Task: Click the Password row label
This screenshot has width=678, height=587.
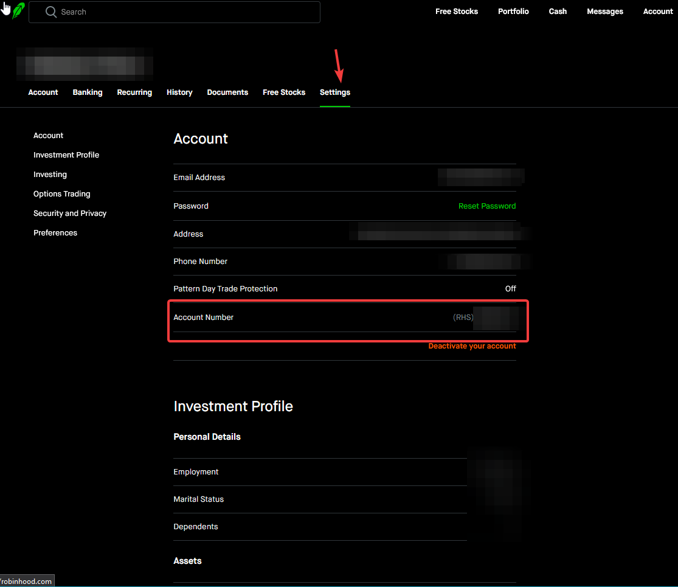Action: pos(191,206)
